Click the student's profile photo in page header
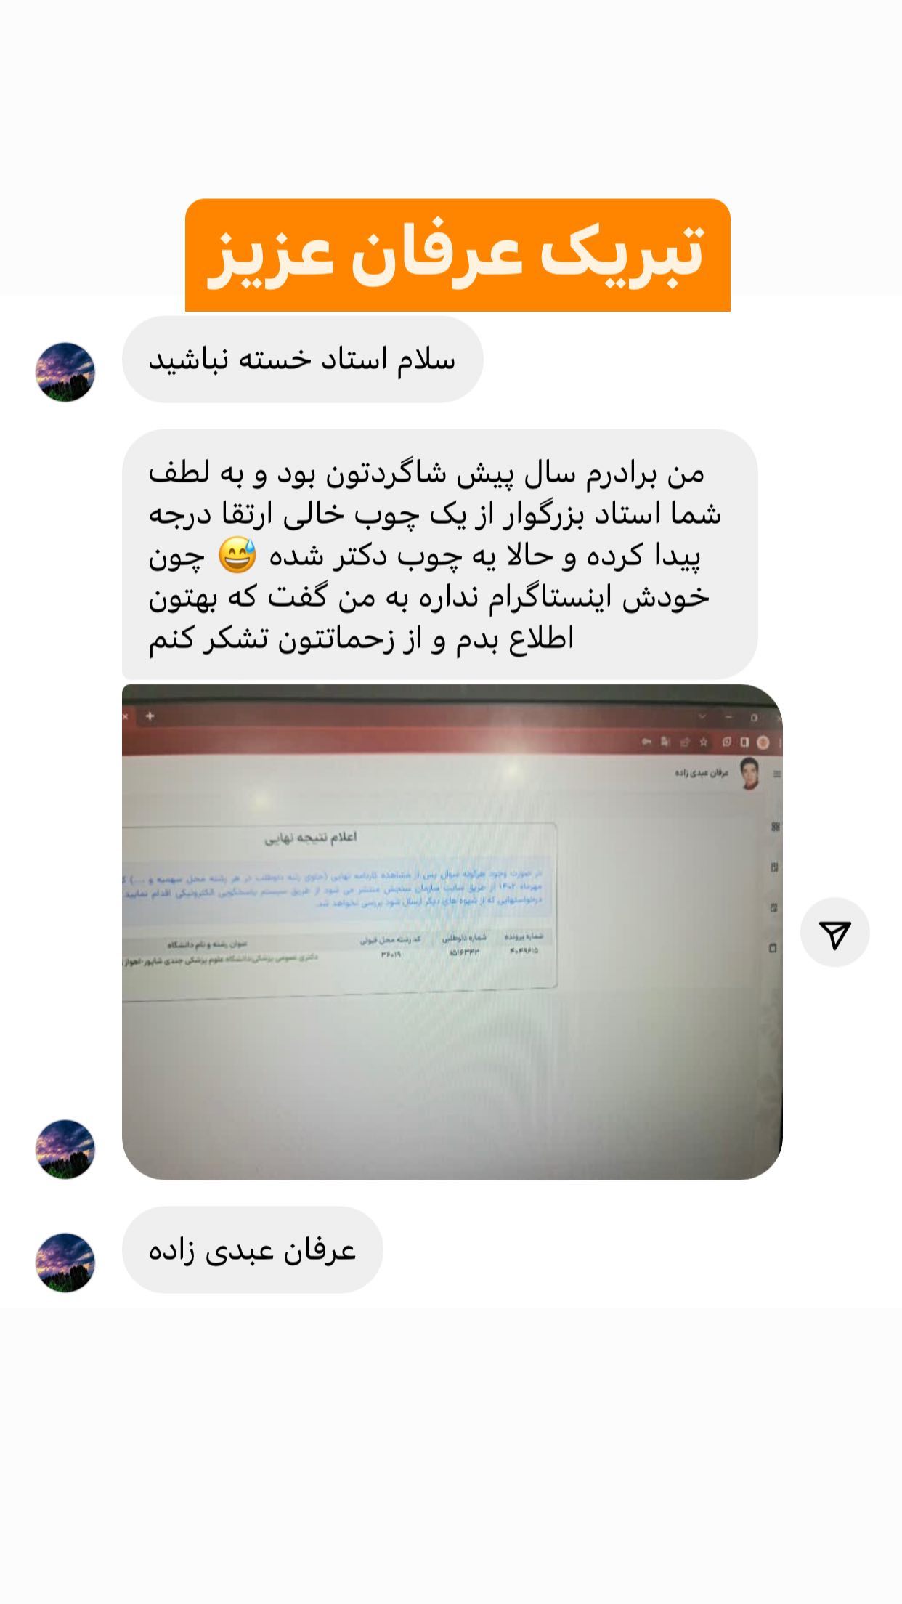The height and width of the screenshot is (1604, 902). tap(749, 773)
